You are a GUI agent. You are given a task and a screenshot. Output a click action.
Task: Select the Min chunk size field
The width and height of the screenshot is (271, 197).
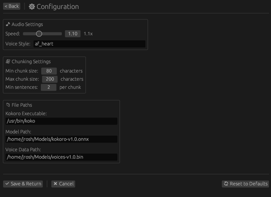[49, 71]
